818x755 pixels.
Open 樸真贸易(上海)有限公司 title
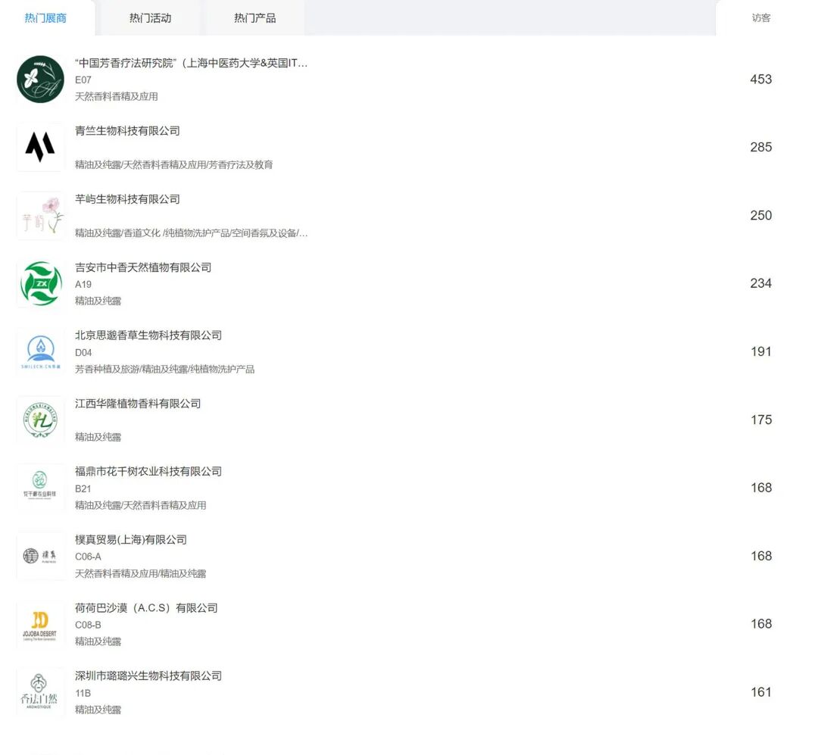(131, 540)
